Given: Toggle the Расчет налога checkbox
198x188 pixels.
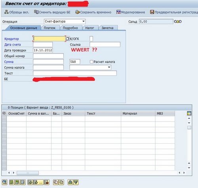Looking at the screenshot, I should click(91, 62).
